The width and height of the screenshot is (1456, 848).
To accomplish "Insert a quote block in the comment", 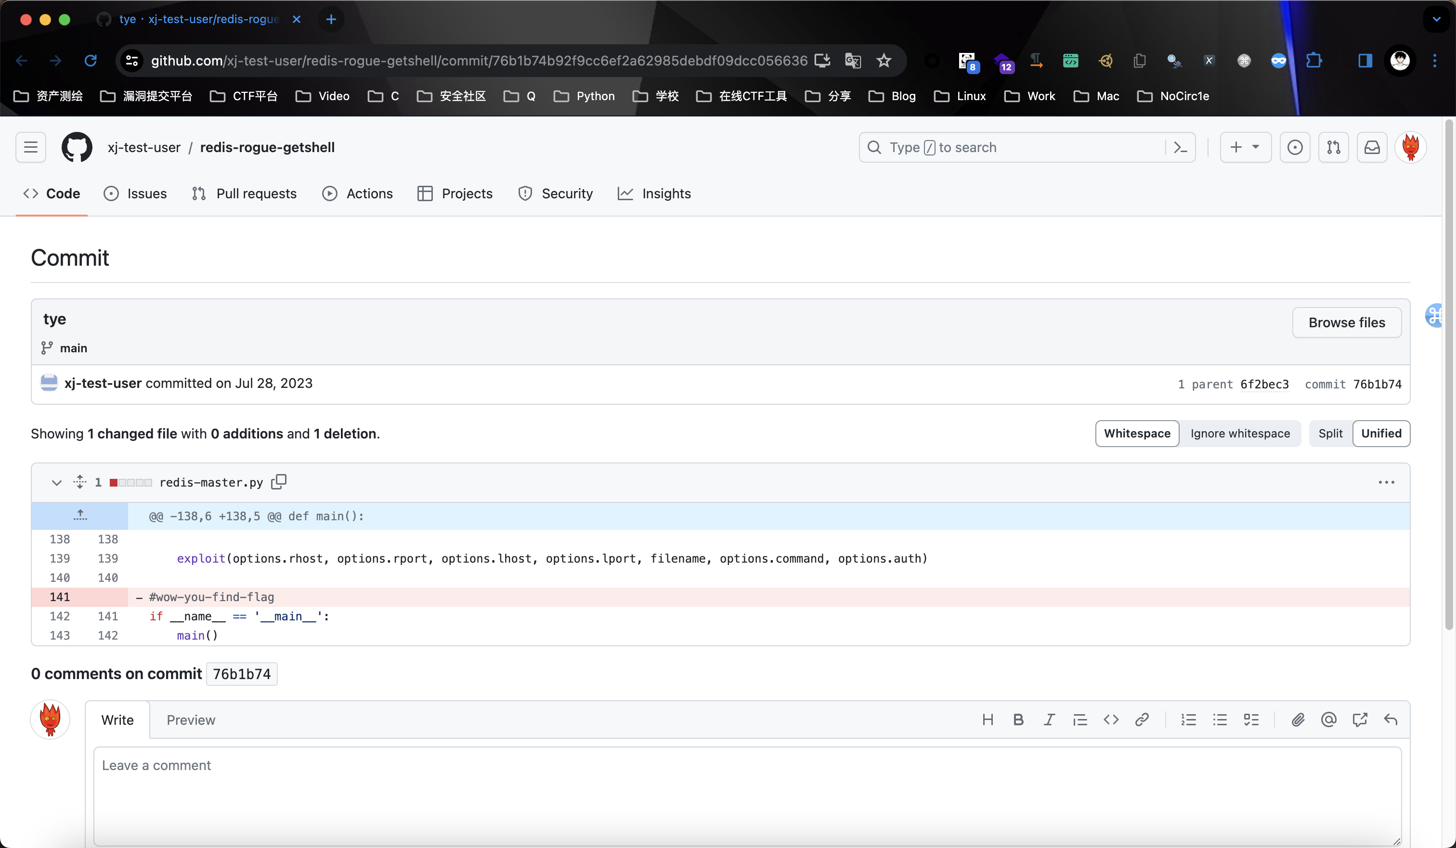I will click(1080, 720).
